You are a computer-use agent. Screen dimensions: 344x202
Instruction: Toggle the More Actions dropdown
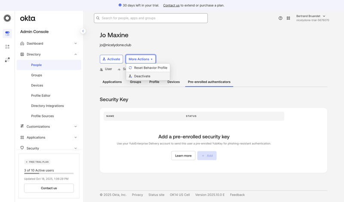(141, 59)
